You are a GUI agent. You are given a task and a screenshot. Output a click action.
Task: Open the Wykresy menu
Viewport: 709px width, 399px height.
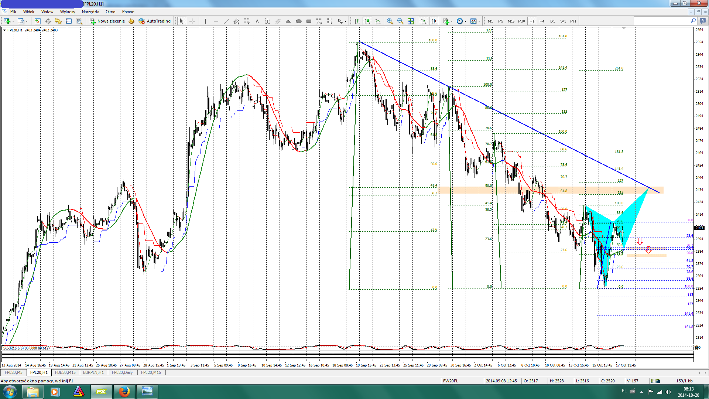pyautogui.click(x=67, y=12)
